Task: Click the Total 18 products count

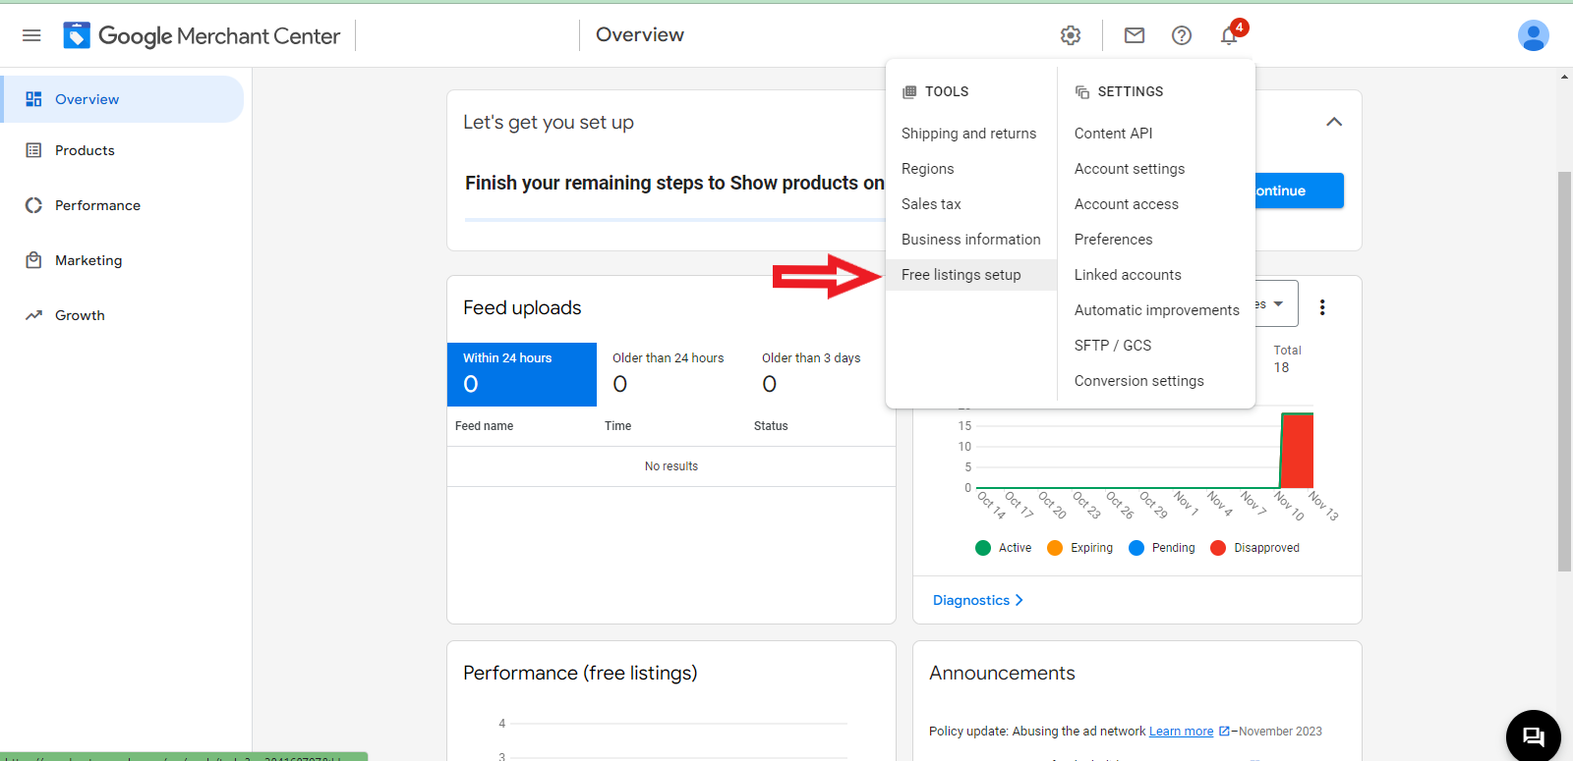Action: (1287, 359)
